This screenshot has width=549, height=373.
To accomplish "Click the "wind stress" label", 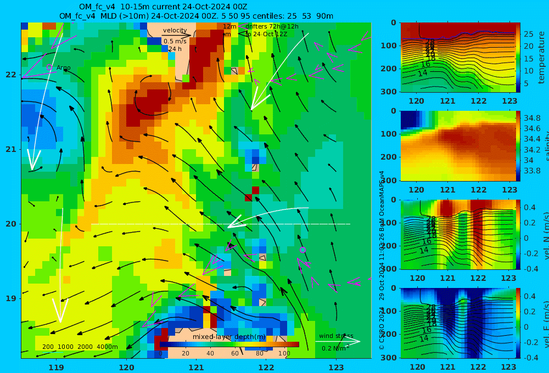I will tap(336, 336).
